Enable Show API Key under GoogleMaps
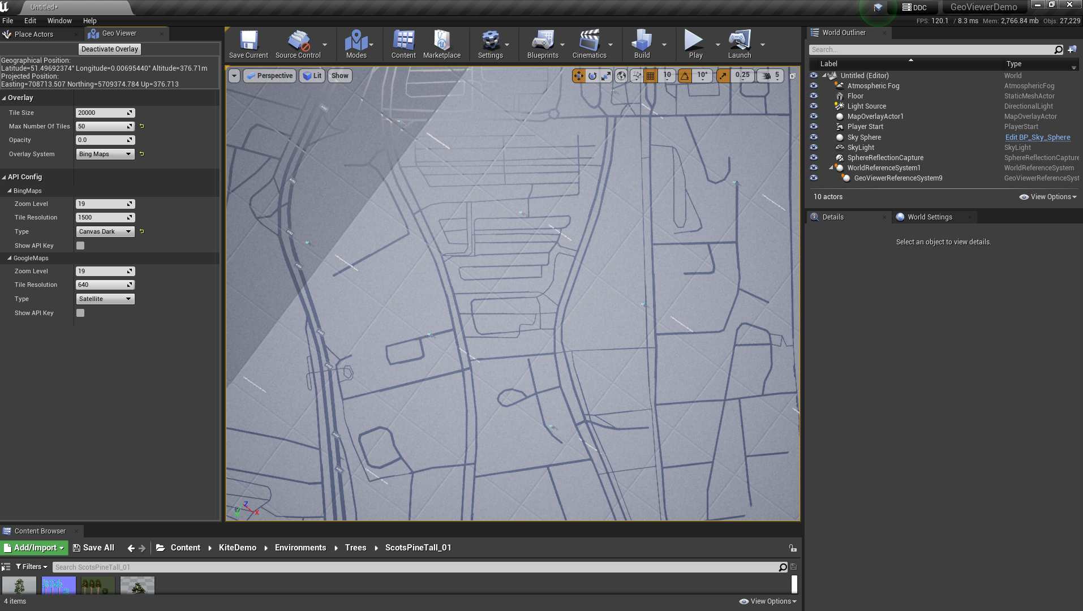 (x=80, y=313)
